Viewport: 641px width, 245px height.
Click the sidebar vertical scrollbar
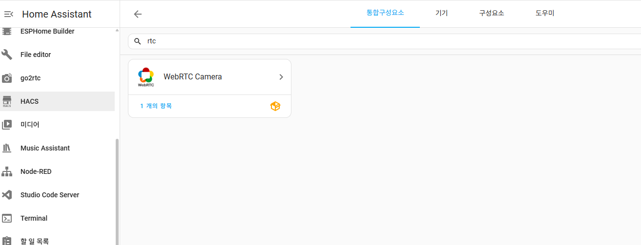tap(117, 191)
